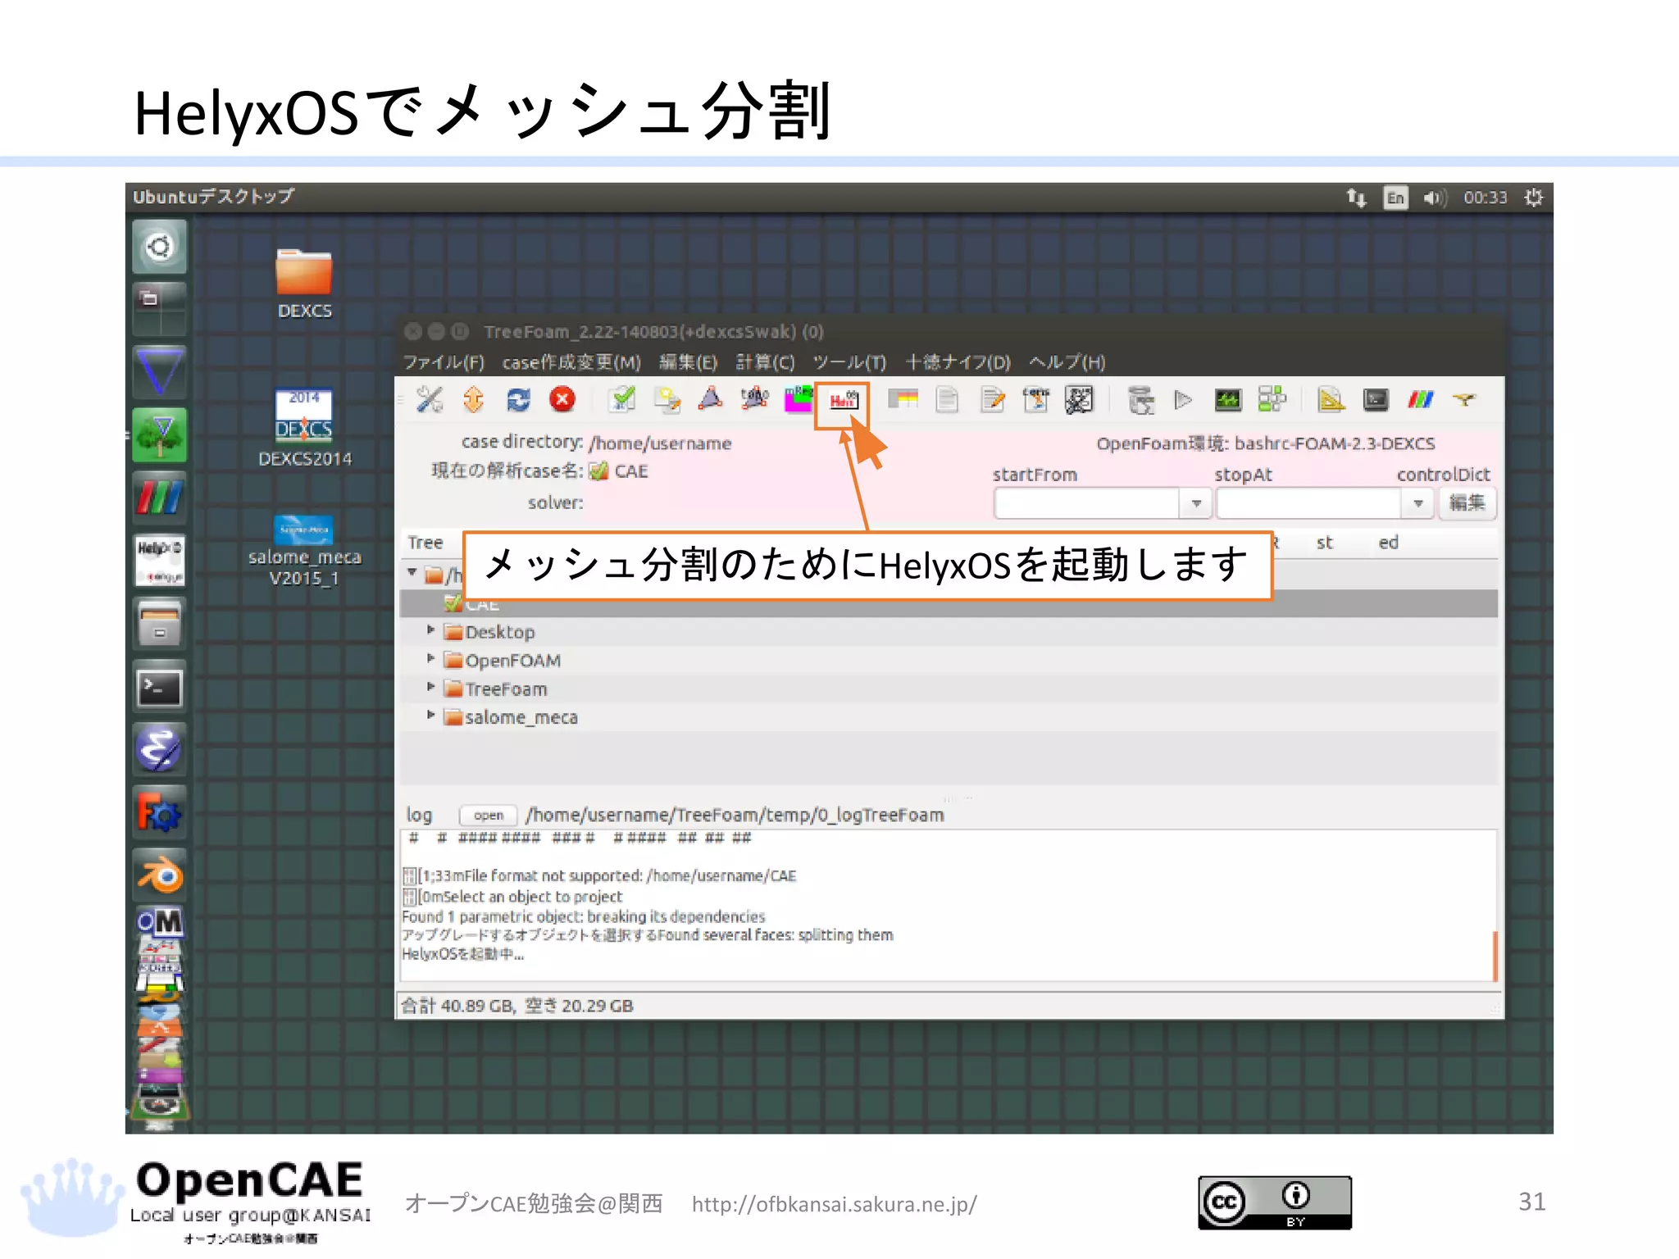Click the purple triangle mesh icon

click(711, 399)
